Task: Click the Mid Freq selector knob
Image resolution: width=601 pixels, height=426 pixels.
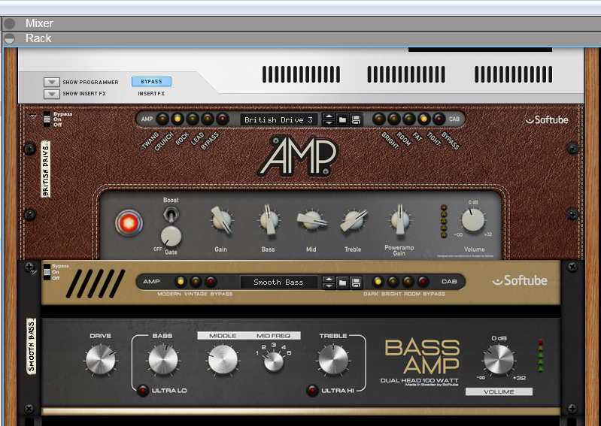Action: click(274, 361)
